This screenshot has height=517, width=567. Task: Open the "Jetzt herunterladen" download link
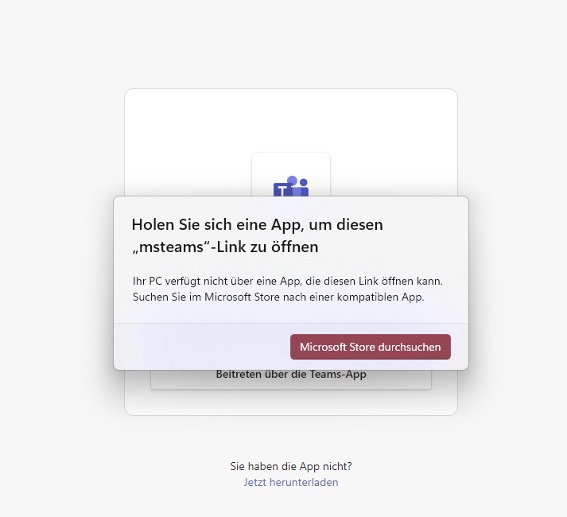[291, 482]
